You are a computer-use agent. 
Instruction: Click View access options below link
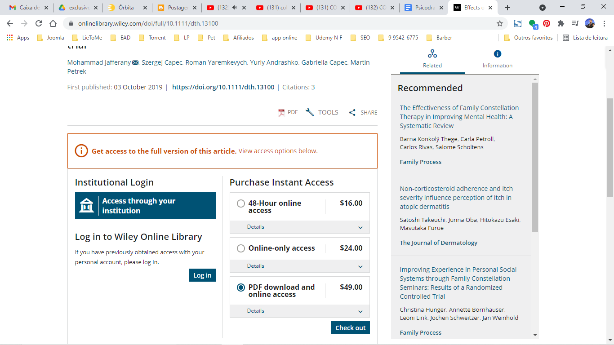278,151
